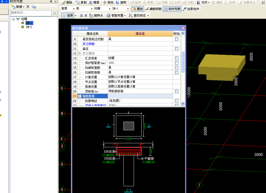Click the 延伸 (extend) tool
The height and width of the screenshot is (193, 266).
pyautogui.click(x=135, y=2)
